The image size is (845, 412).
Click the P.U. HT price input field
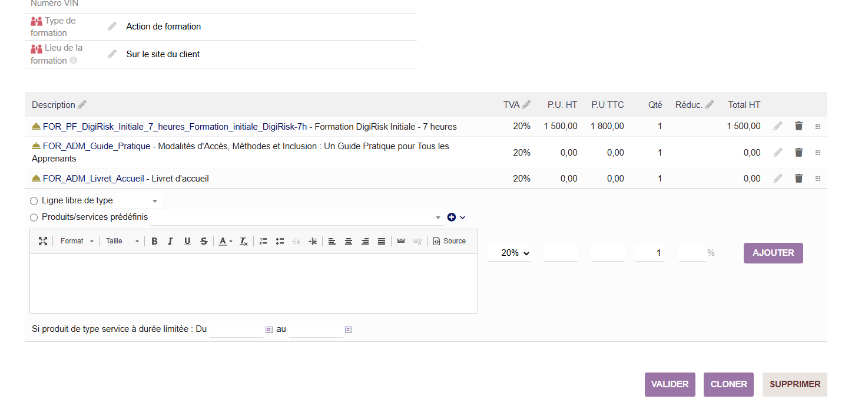click(x=561, y=253)
